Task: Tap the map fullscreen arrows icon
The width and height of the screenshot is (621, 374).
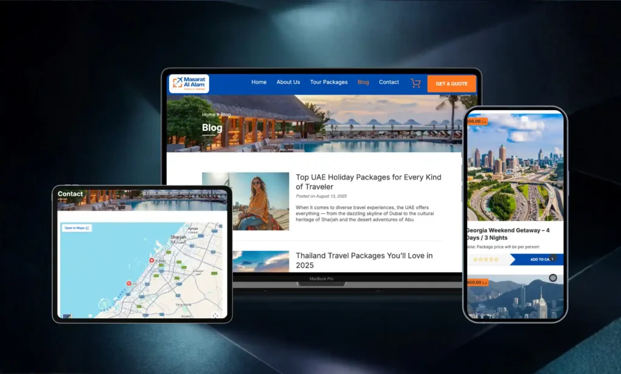Action: [215, 315]
